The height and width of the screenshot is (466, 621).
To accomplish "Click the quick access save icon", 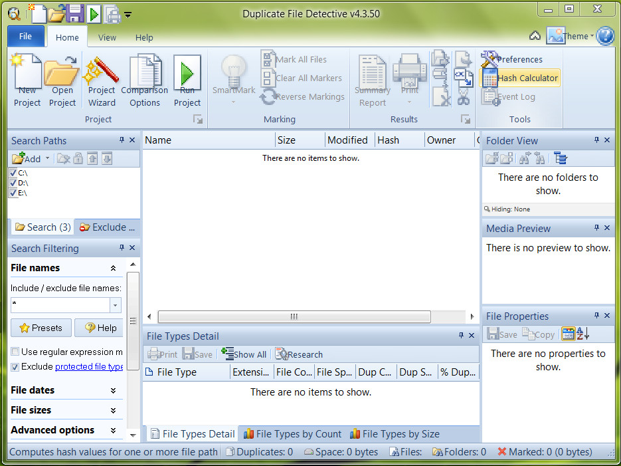I will click(x=74, y=14).
